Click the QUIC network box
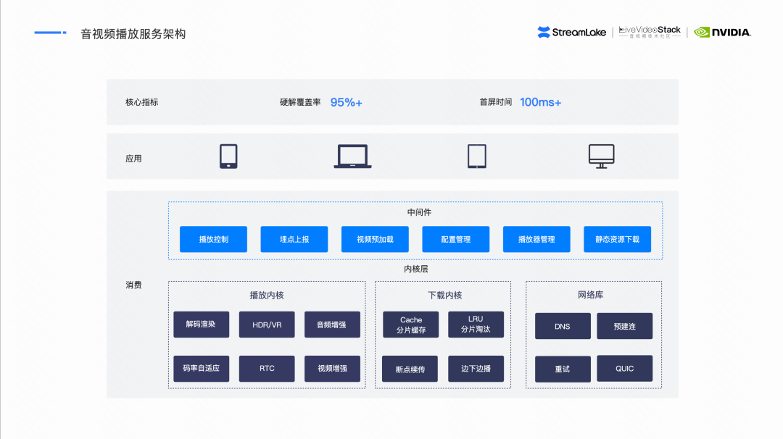Image resolution: width=783 pixels, height=439 pixels. (x=624, y=368)
